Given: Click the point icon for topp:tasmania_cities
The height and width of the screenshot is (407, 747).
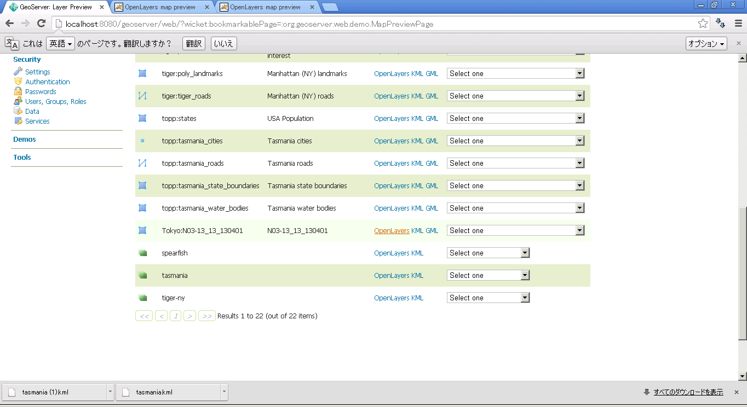Looking at the screenshot, I should 142,141.
